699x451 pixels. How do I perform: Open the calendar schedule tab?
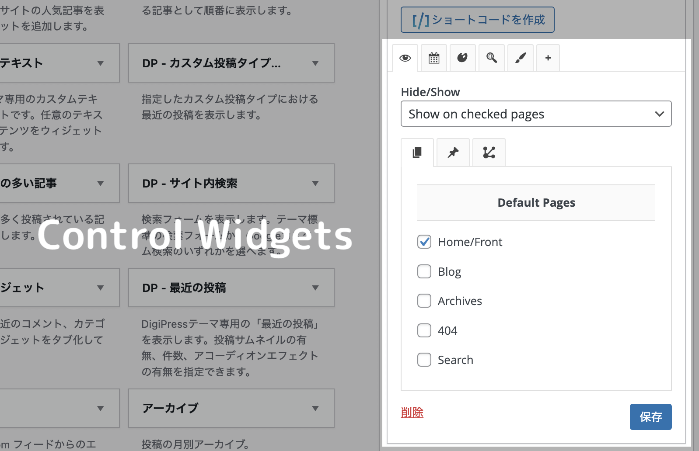click(x=434, y=58)
